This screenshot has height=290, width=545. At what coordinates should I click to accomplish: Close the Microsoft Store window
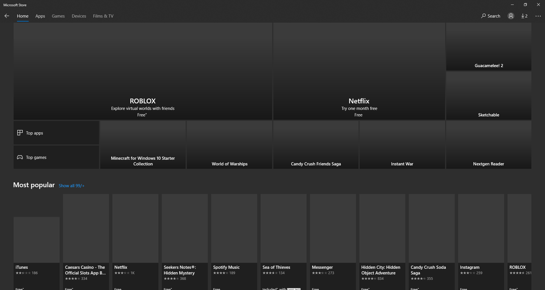(538, 5)
